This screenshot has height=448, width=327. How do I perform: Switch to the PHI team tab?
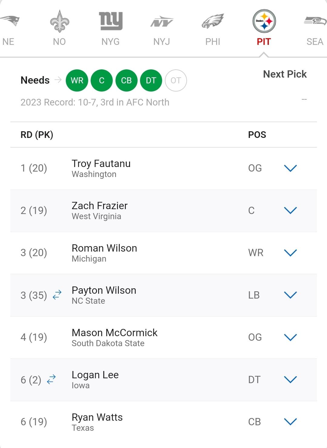213,42
